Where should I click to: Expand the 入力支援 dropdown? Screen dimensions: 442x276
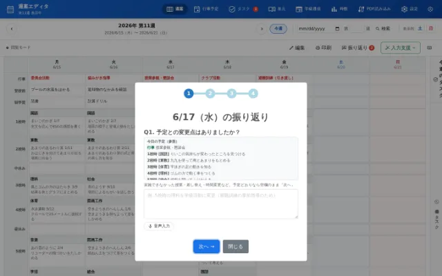click(x=401, y=48)
